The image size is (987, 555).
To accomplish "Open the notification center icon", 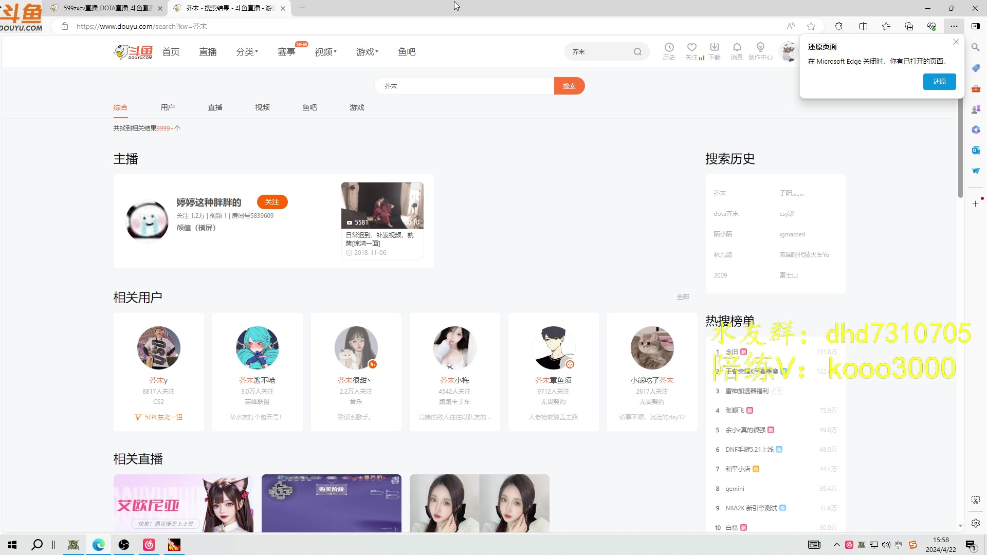I will 971,545.
